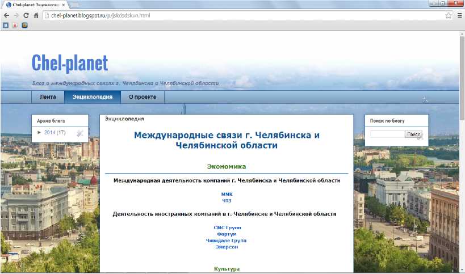This screenshot has height=274, width=465.
Task: Open the Энциклопедия navigation tab
Action: [93, 97]
